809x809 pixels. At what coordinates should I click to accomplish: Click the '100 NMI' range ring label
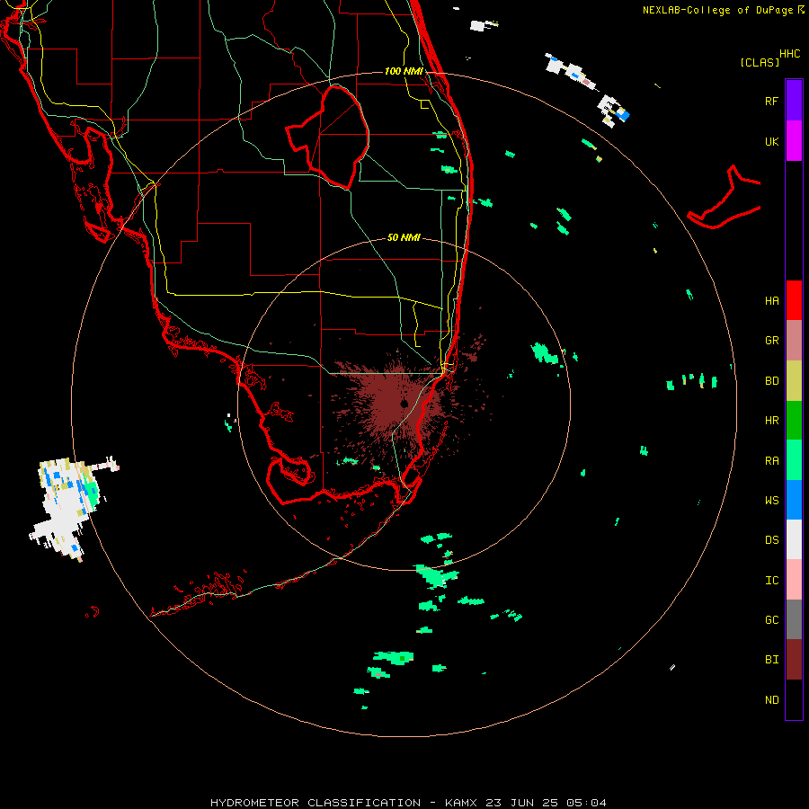(404, 71)
